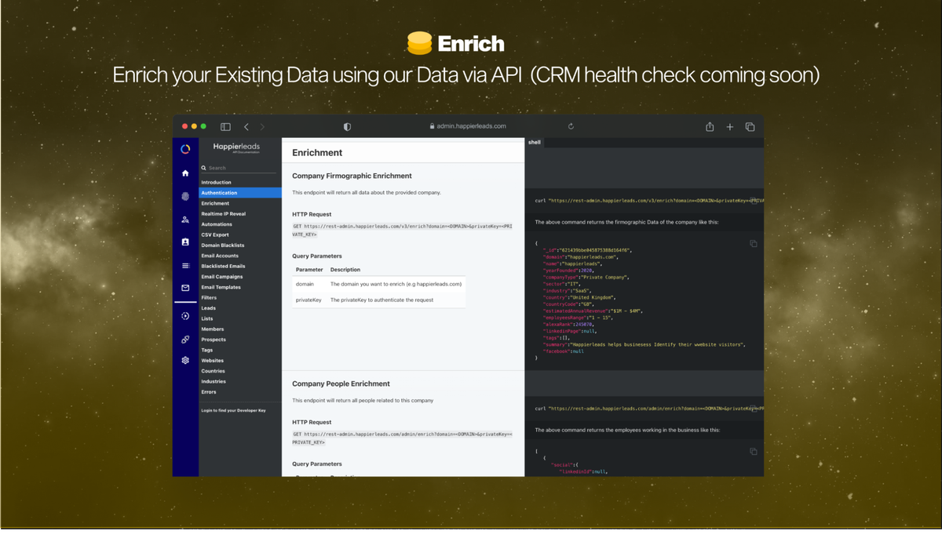Viewport: 942px width, 538px height.
Task: Click the privacy shield icon in Safari toolbar
Action: click(346, 126)
